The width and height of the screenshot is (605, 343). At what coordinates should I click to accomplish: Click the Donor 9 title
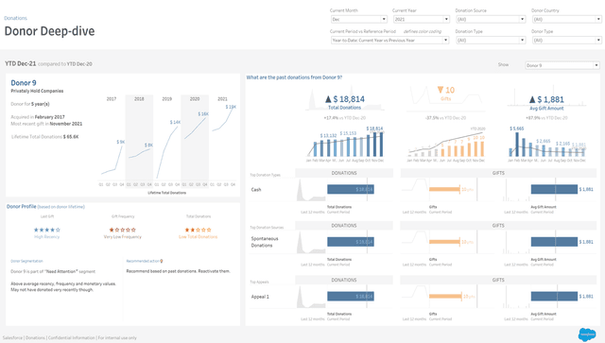tap(24, 83)
